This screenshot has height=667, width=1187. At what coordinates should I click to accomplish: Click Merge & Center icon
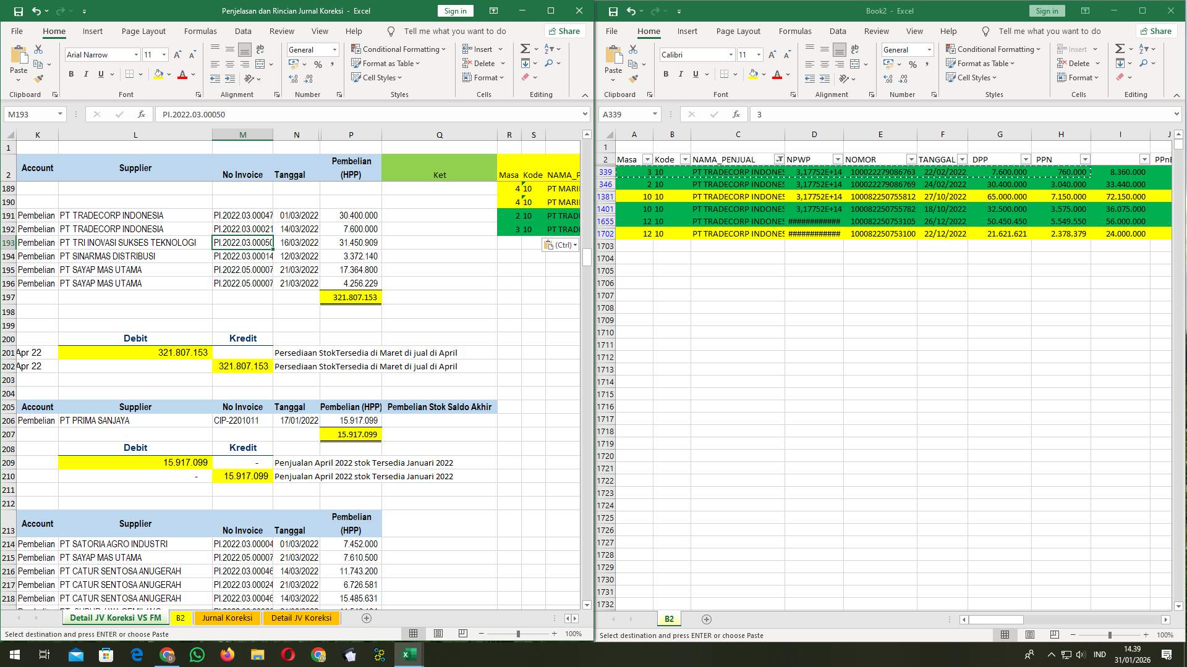[x=260, y=64]
